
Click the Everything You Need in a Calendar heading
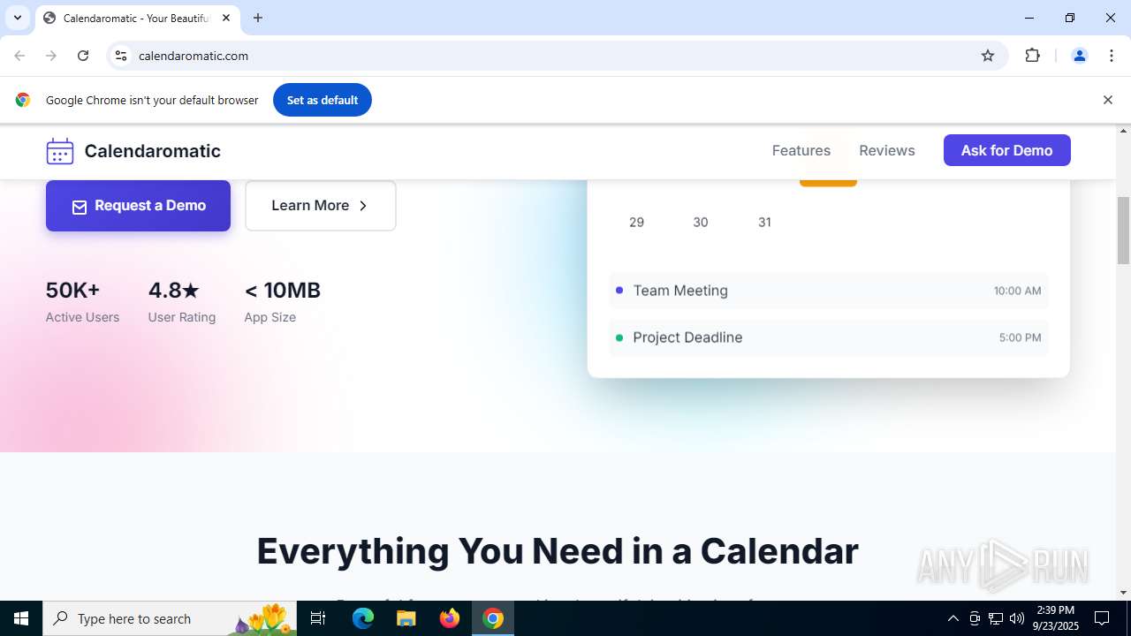tap(558, 551)
